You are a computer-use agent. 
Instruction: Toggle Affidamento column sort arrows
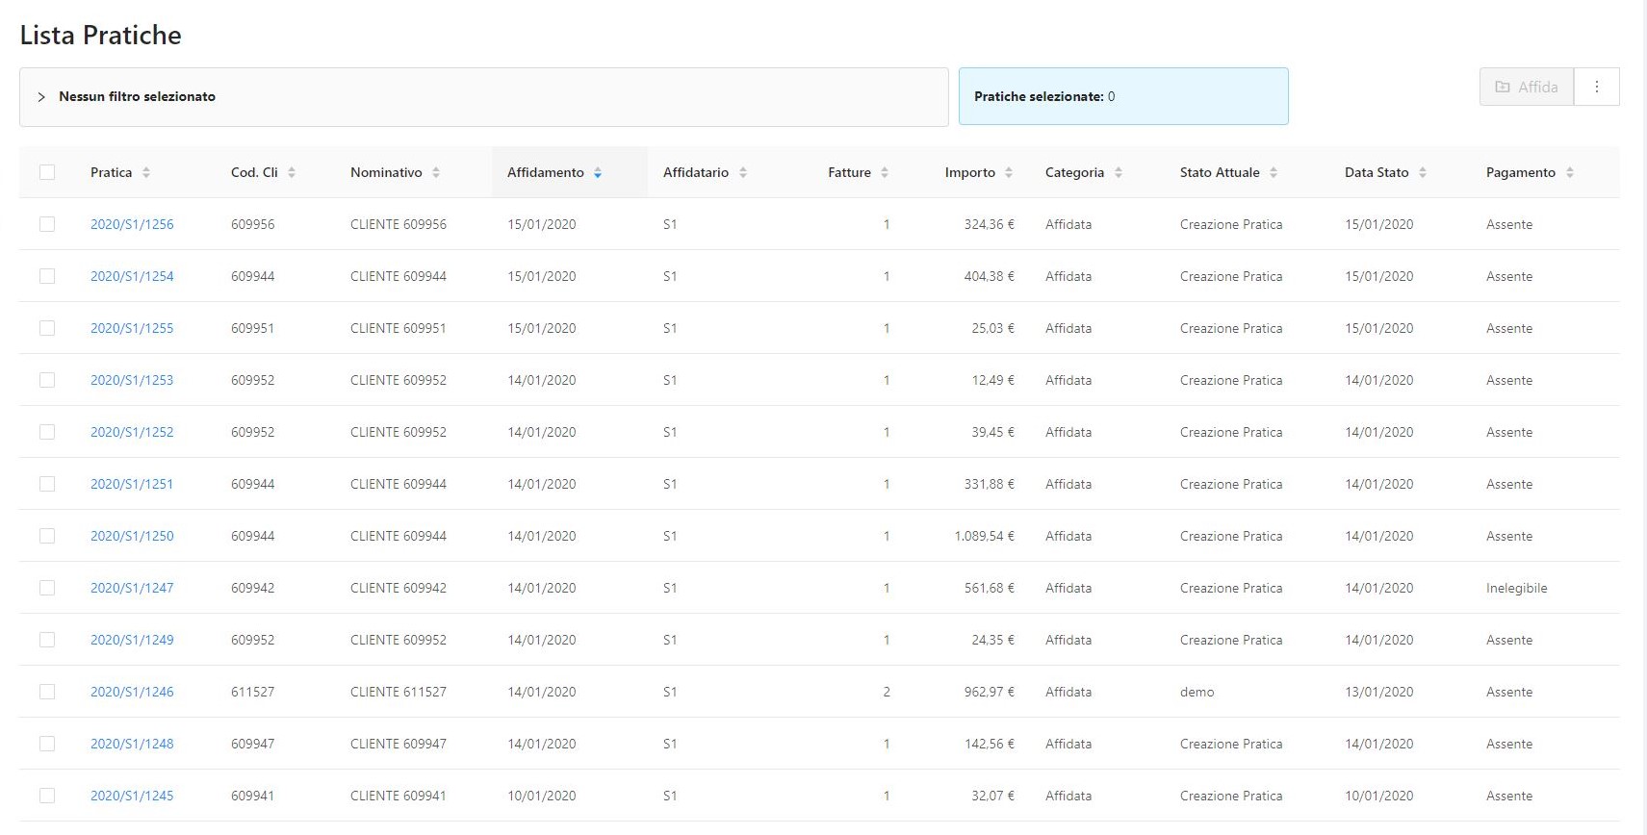[598, 173]
